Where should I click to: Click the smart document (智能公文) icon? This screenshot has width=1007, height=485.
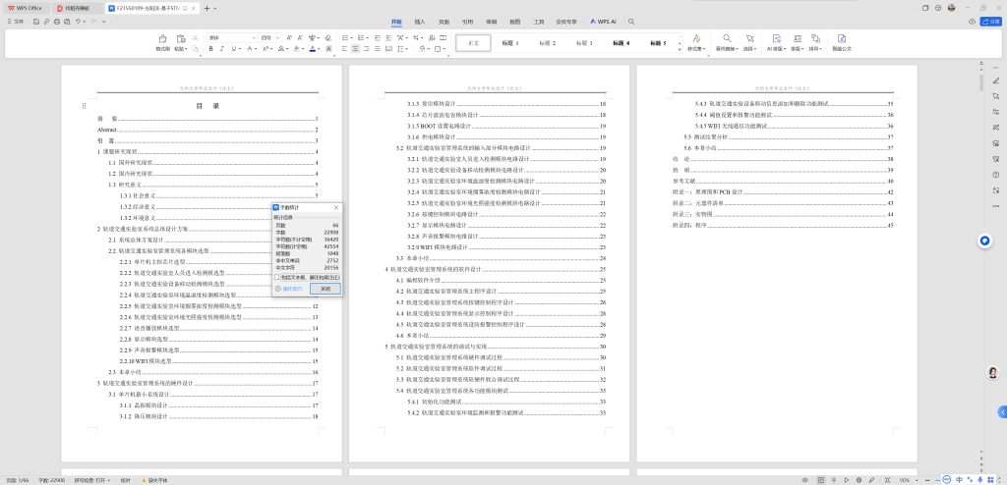[842, 41]
